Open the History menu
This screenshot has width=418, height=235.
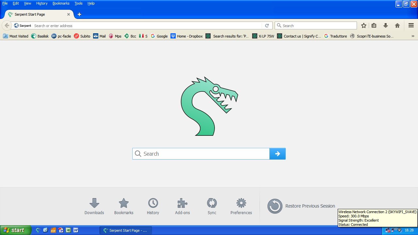(x=42, y=3)
